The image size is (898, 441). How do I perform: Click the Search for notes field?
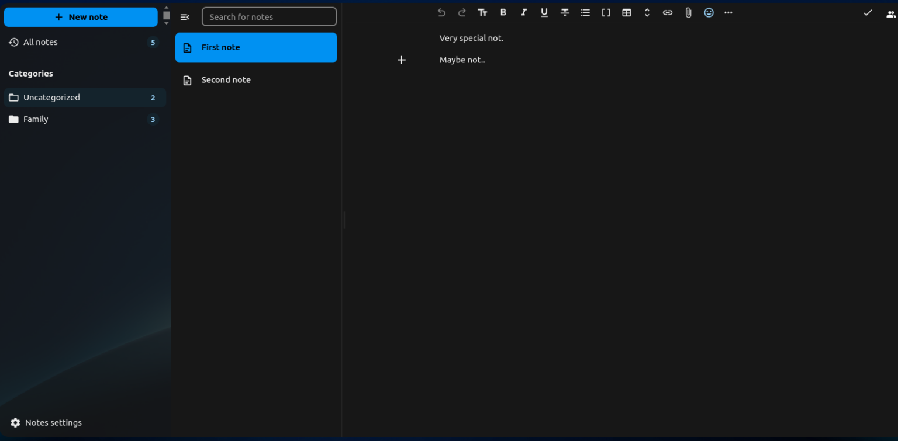tap(269, 17)
